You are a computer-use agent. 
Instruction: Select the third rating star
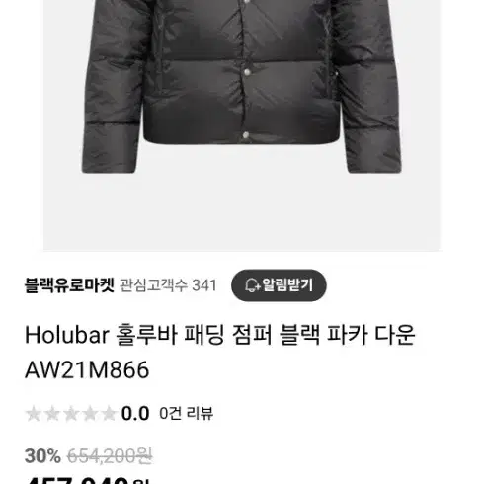point(71,414)
